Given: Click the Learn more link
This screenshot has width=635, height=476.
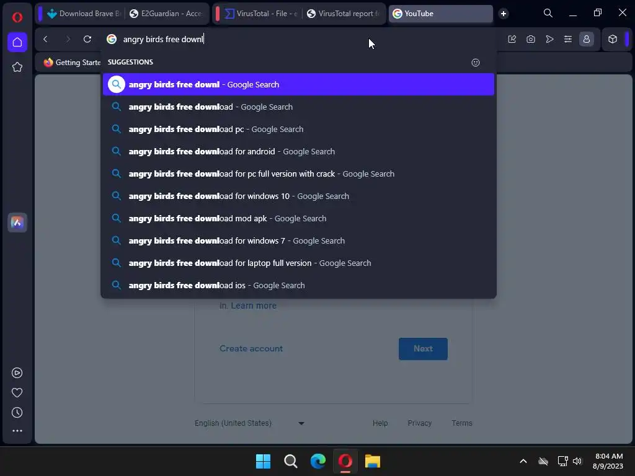Looking at the screenshot, I should click(x=254, y=306).
